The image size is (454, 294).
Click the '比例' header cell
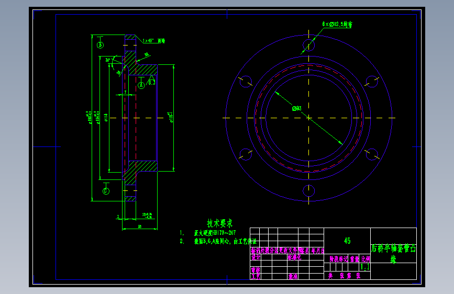click(x=366, y=259)
